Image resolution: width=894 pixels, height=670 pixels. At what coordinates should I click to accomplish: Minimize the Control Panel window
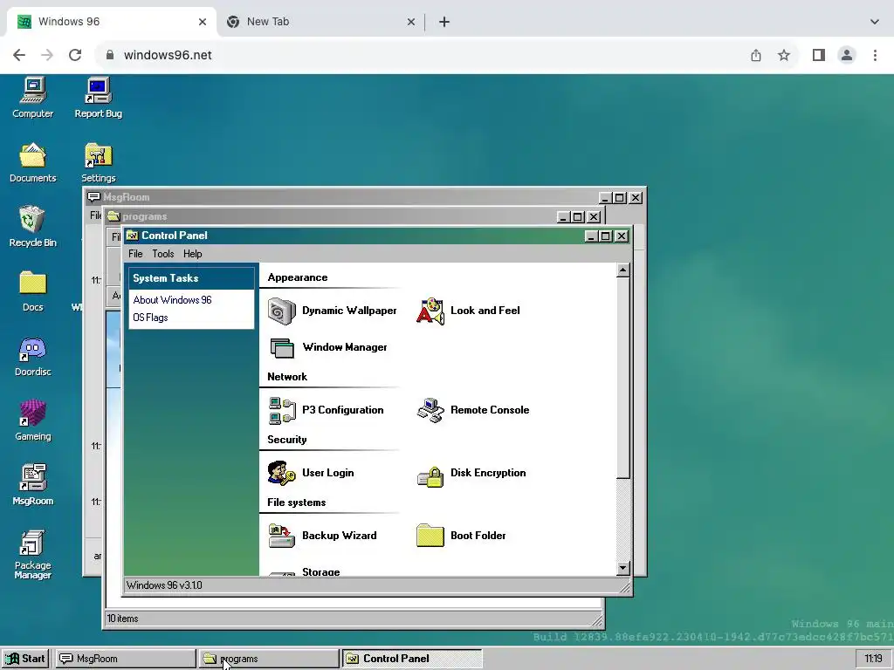pos(591,236)
